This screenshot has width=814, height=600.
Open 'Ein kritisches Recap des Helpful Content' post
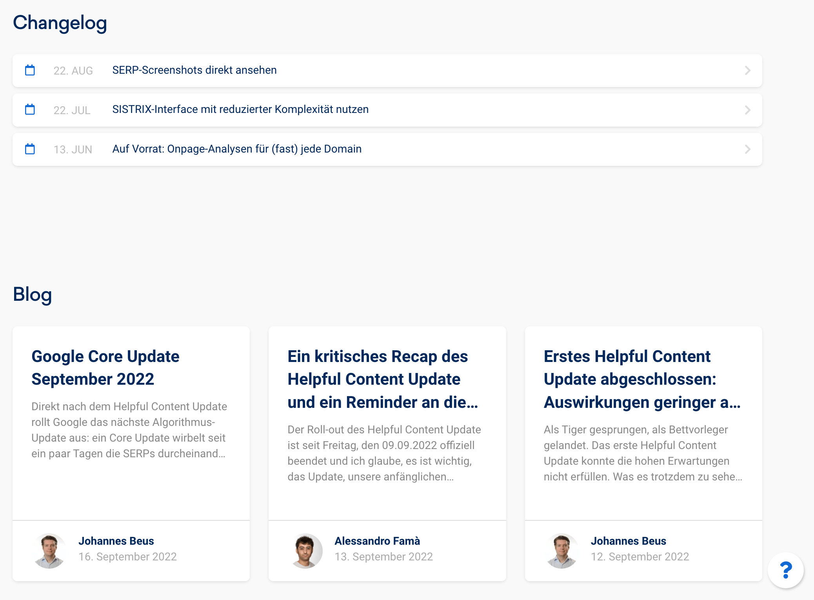[x=382, y=379]
